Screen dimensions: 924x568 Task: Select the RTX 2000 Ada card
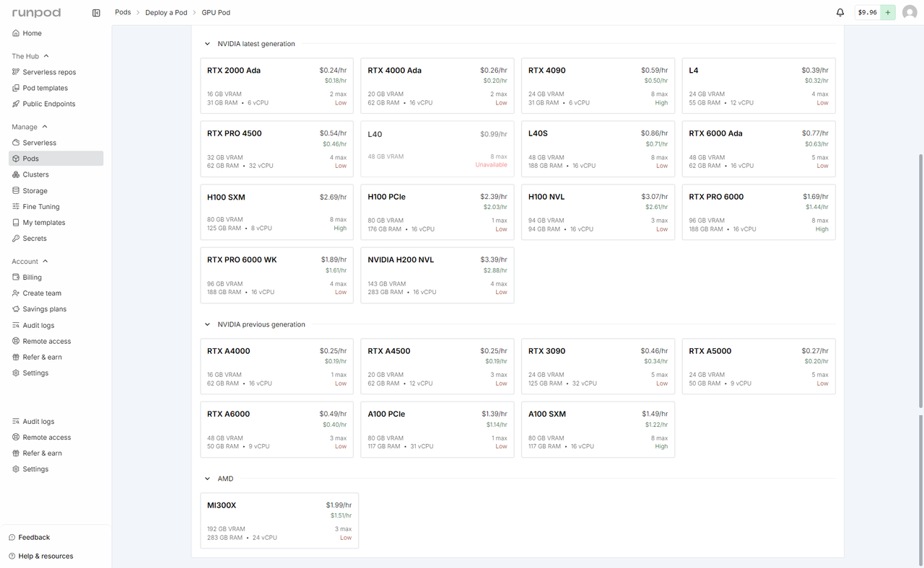point(276,86)
